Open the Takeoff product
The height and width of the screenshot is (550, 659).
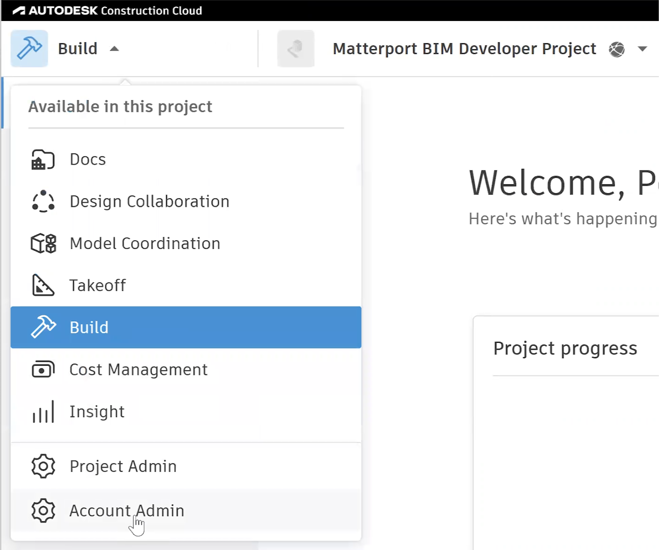98,285
